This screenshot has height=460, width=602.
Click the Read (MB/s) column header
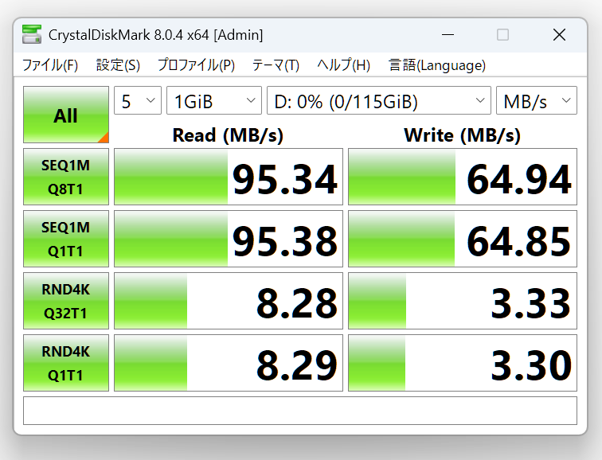pos(228,135)
